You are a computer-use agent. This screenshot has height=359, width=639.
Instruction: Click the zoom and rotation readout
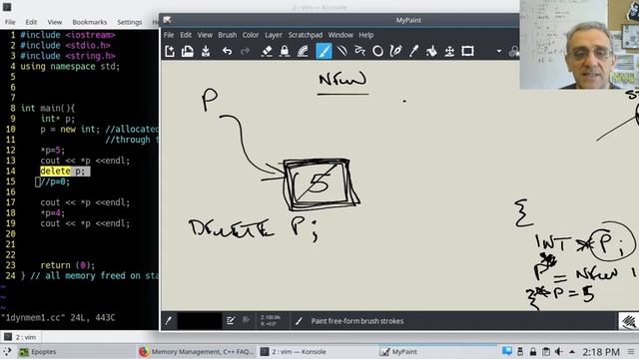271,321
